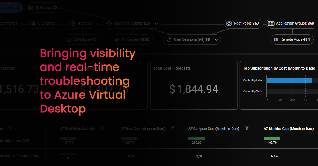Click the Datastores icon

(x=69, y=39)
